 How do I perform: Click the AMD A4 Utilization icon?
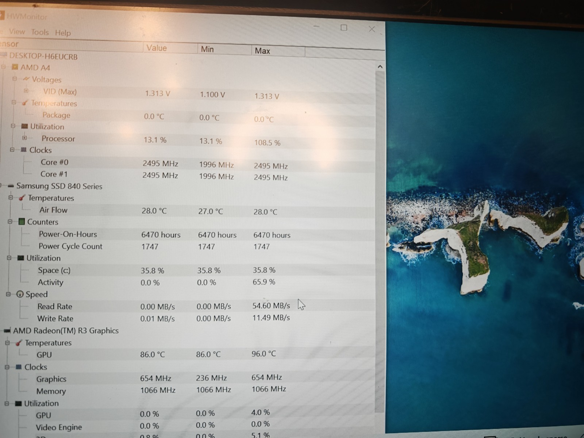coord(24,126)
